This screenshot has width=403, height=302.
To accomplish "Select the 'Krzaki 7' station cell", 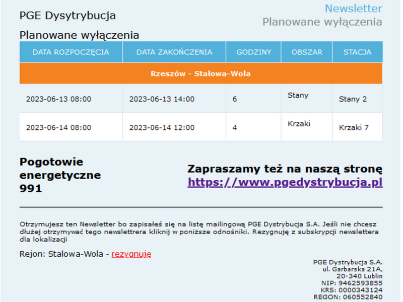I will pos(358,127).
